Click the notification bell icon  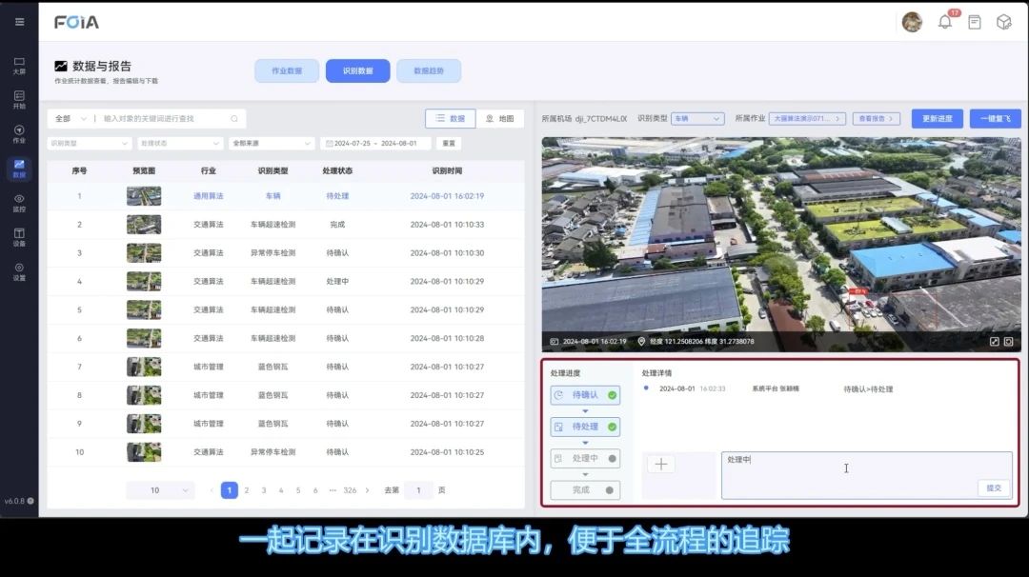945,22
